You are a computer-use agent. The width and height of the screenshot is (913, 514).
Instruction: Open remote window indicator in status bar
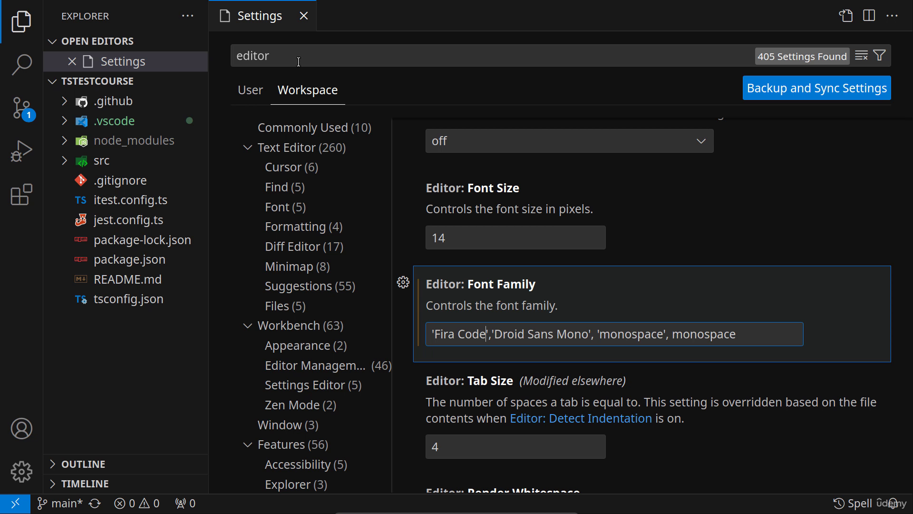tap(15, 504)
